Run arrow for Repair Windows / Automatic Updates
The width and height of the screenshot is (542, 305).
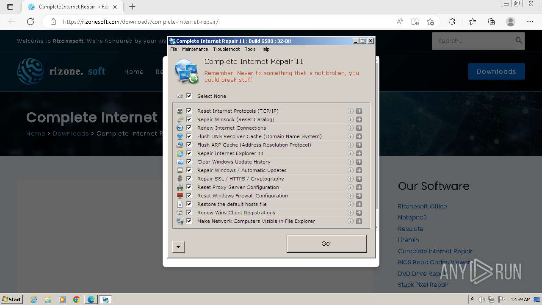tap(359, 170)
